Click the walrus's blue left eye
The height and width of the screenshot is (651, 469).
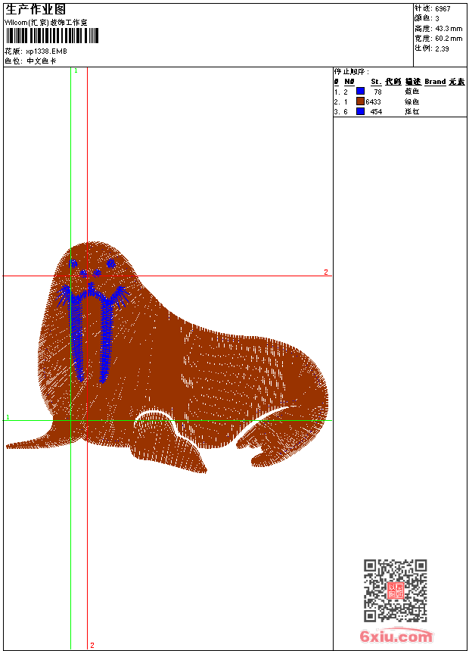pyautogui.click(x=74, y=263)
